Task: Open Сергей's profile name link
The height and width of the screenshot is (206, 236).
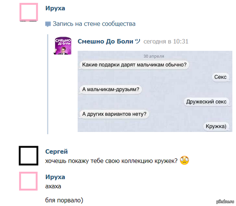Action: (57, 152)
